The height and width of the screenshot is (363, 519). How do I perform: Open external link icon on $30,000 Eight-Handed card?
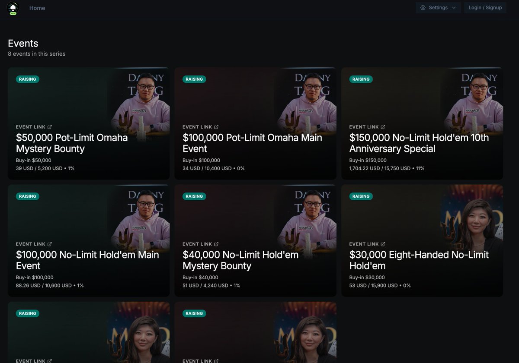[383, 244]
